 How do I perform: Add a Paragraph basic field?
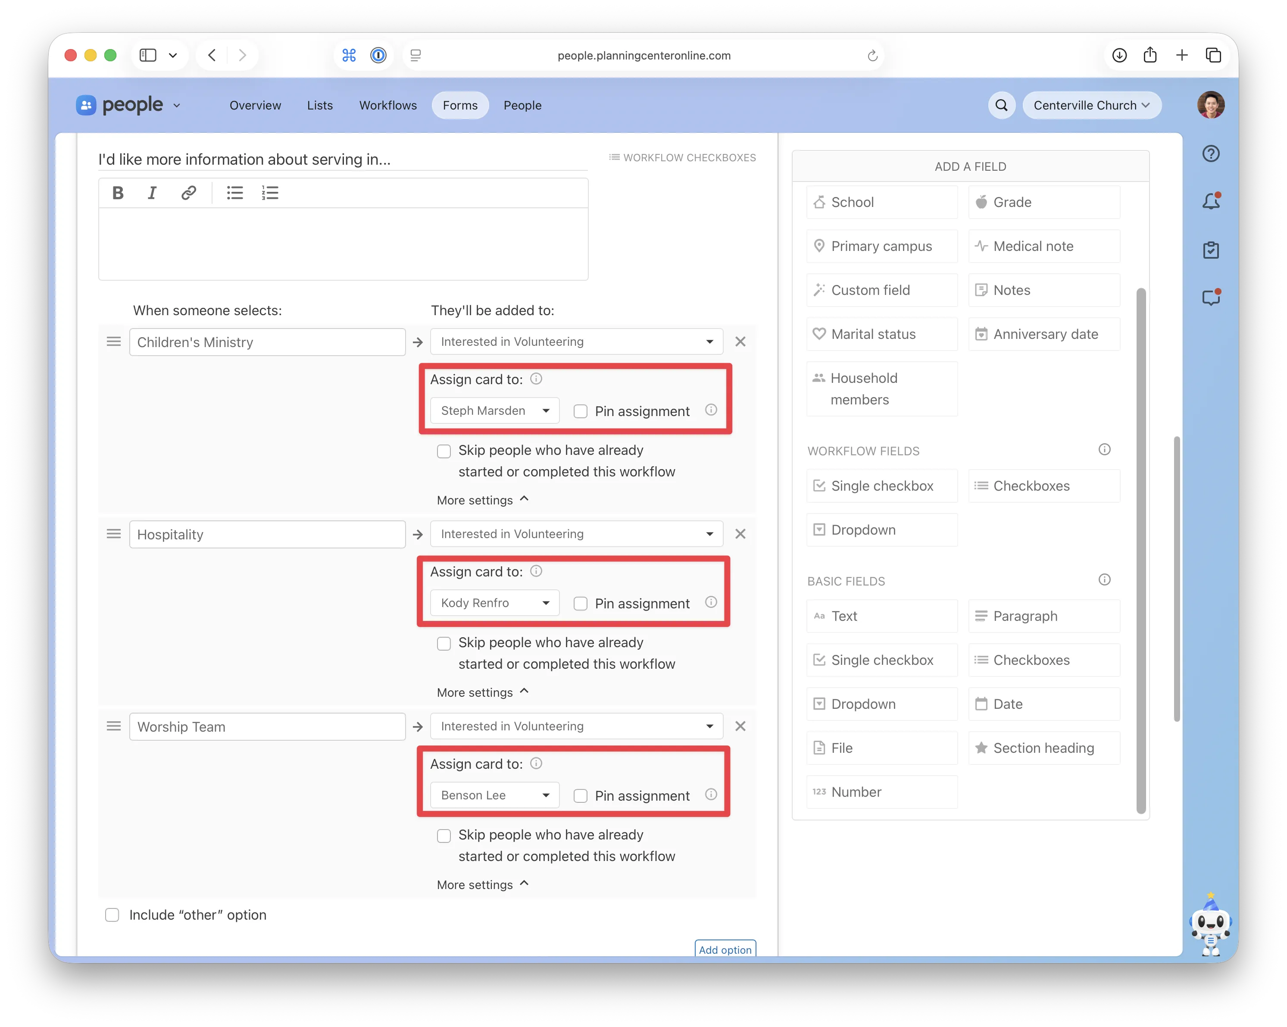1044,616
